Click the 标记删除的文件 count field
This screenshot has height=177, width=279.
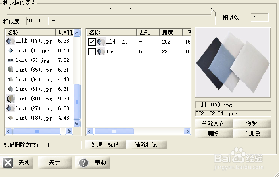pyautogui.click(x=64, y=145)
